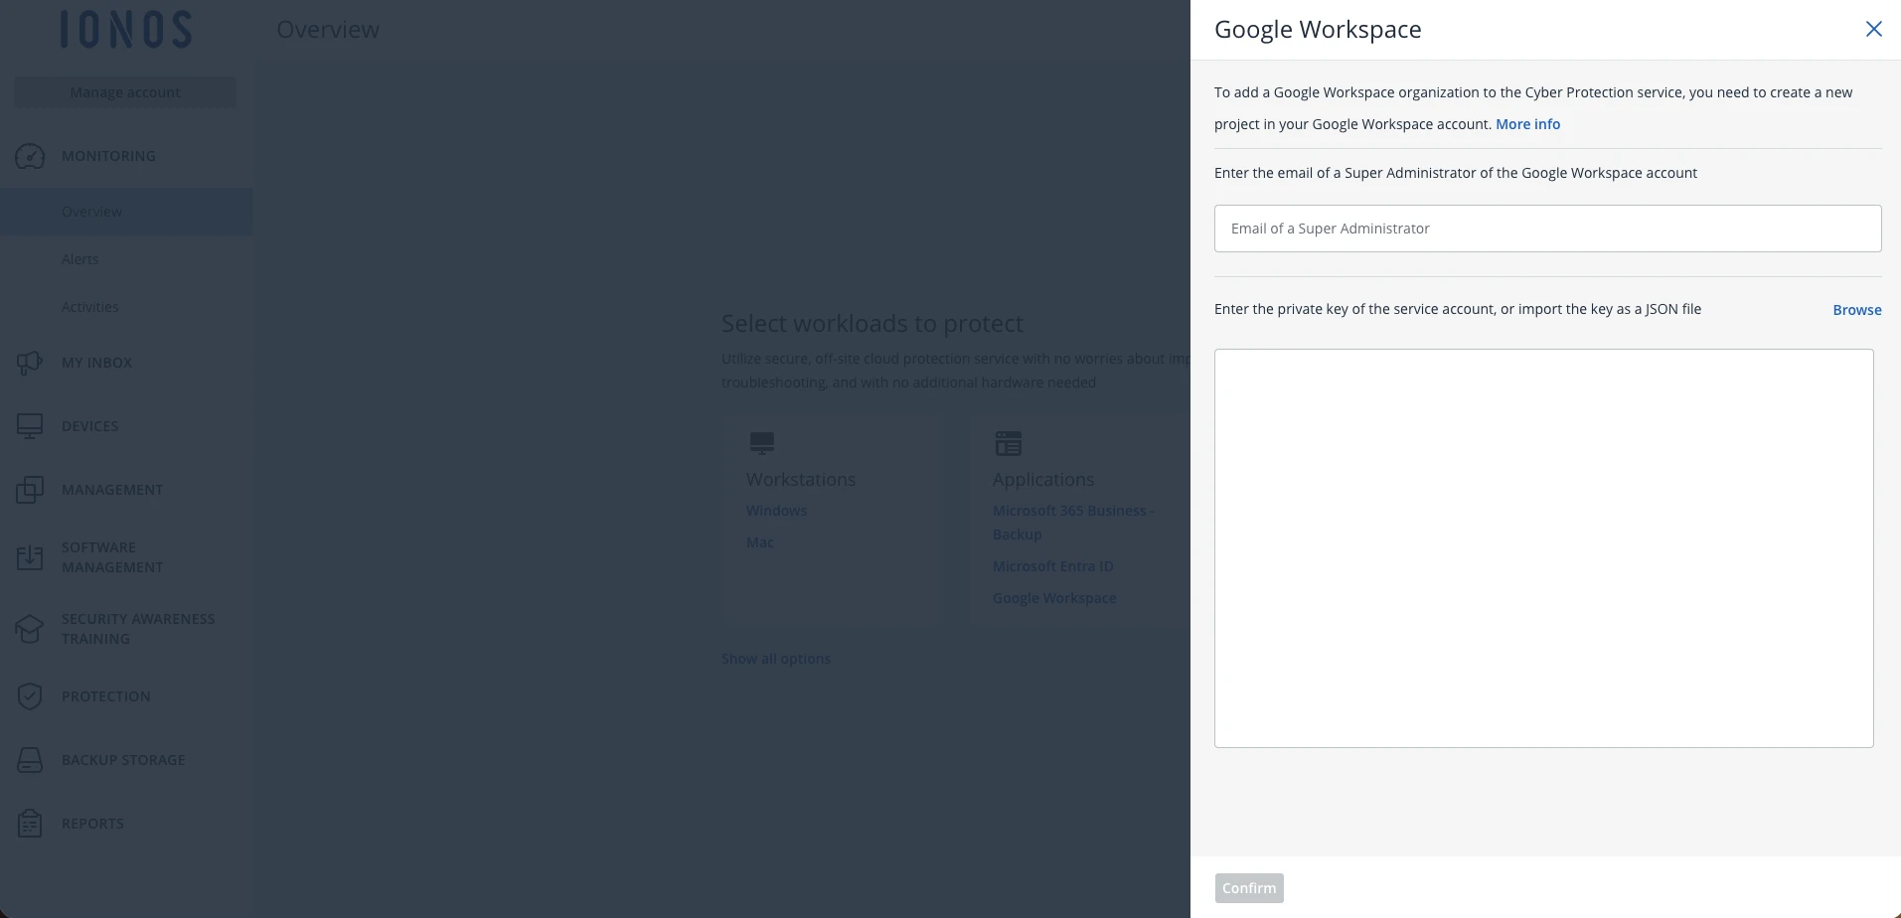Open Software Management section
This screenshot has width=1901, height=918.
coord(112,557)
